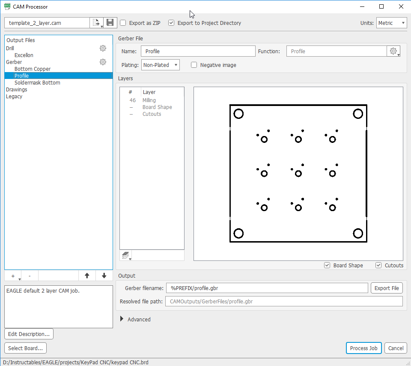The width and height of the screenshot is (411, 366).
Task: Select Gerber group in Output Files
Action: [x=14, y=62]
